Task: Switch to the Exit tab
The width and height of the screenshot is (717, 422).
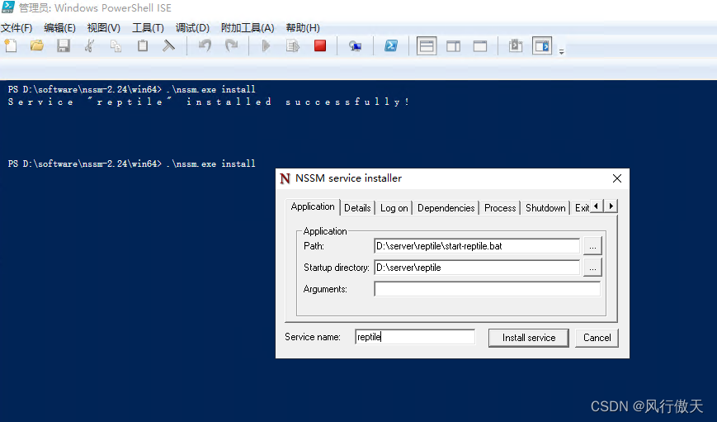Action: click(x=582, y=208)
